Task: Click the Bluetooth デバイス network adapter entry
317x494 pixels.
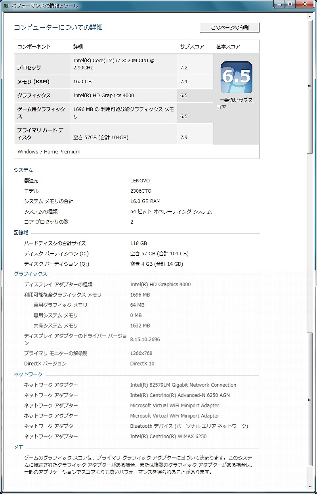Action: 189,426
